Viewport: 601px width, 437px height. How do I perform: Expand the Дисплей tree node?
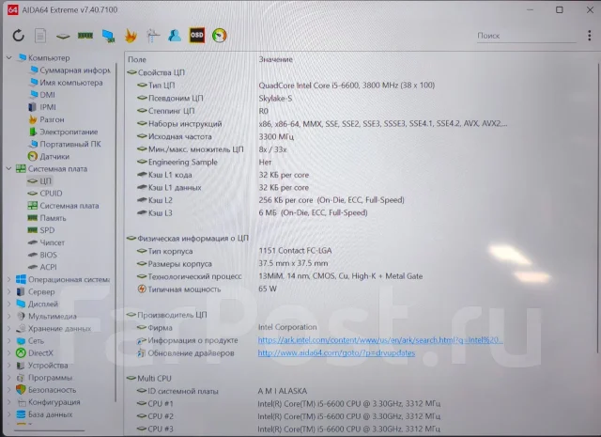pyautogui.click(x=9, y=304)
